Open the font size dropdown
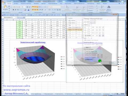This screenshot has height=96, width=128. [x=25, y=7]
